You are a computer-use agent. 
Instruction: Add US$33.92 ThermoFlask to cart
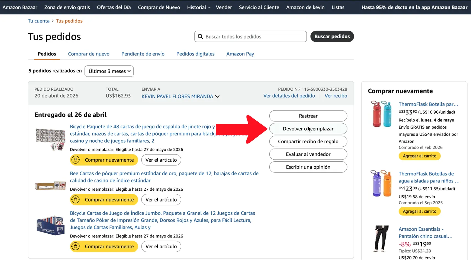pos(419,156)
